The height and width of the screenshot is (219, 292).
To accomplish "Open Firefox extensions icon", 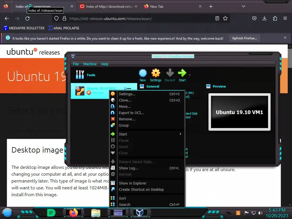I will point(275,18).
